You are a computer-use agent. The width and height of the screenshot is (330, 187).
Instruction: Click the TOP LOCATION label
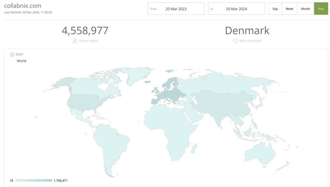click(250, 41)
